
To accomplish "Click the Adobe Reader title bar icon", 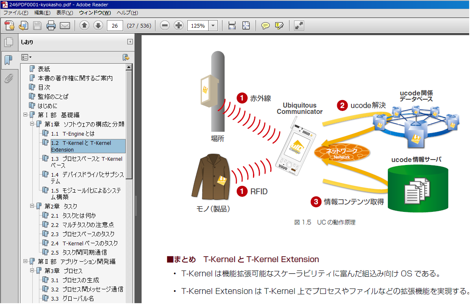I will click(4, 5).
